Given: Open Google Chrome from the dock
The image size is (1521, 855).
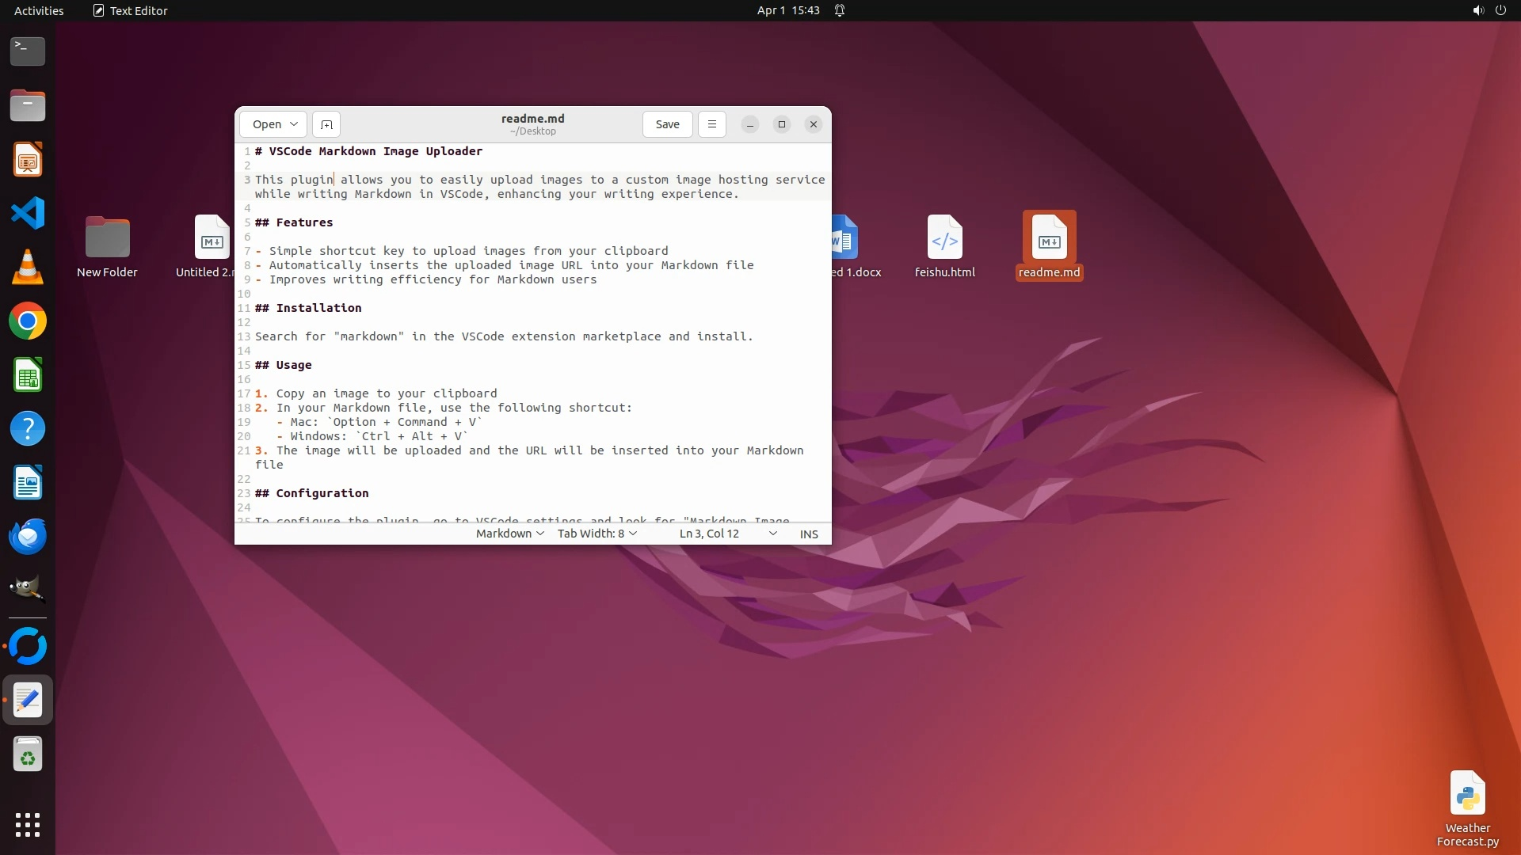Looking at the screenshot, I should tap(28, 321).
